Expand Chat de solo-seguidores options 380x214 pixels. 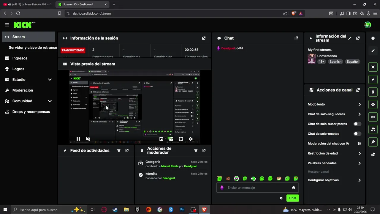pyautogui.click(x=360, y=114)
